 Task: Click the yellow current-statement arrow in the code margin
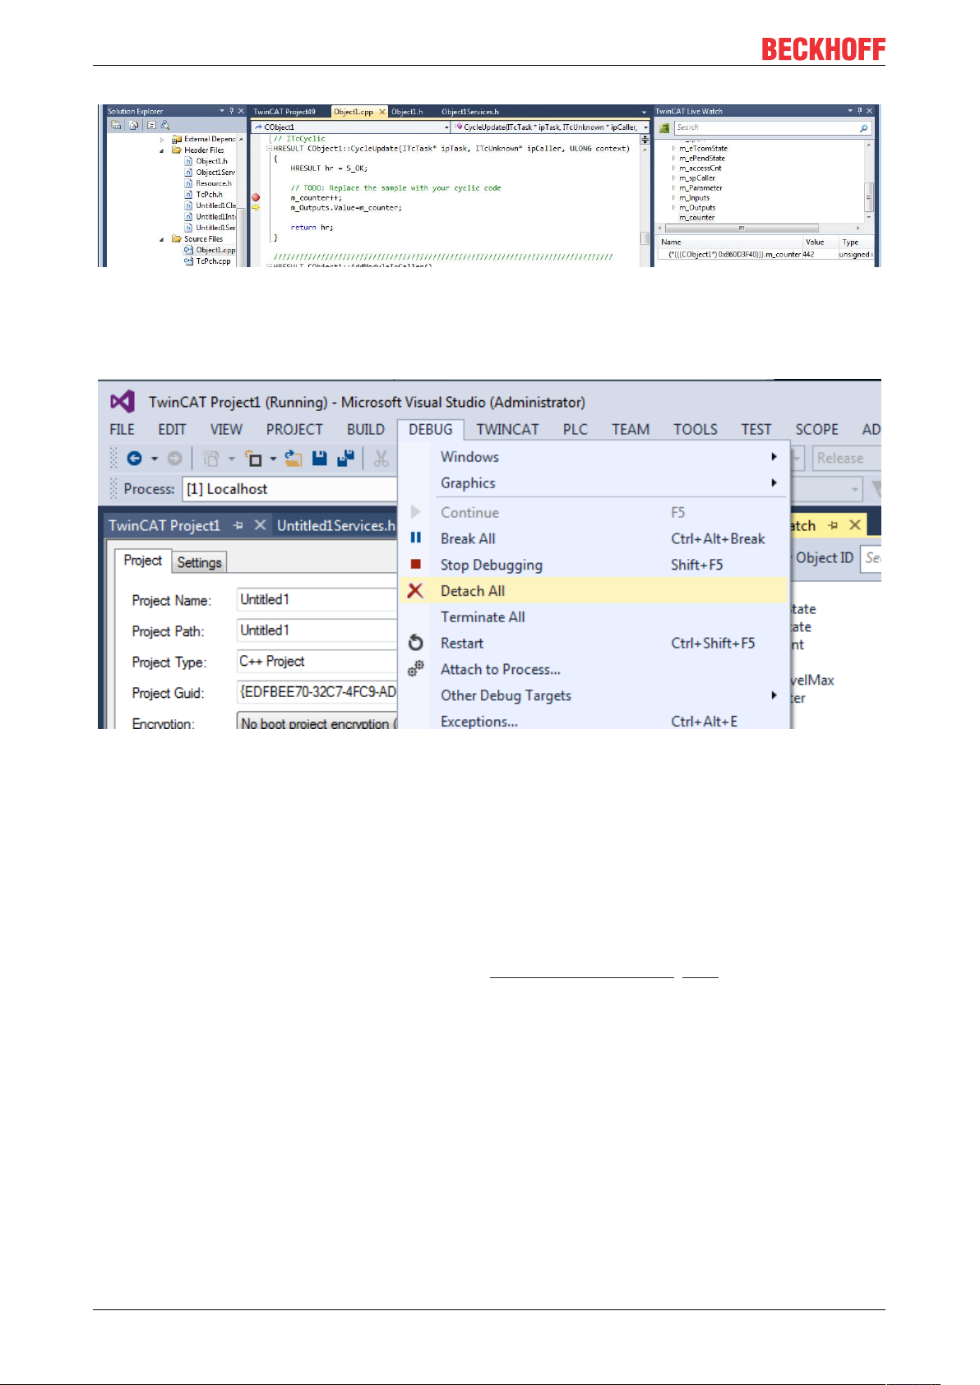(x=256, y=207)
